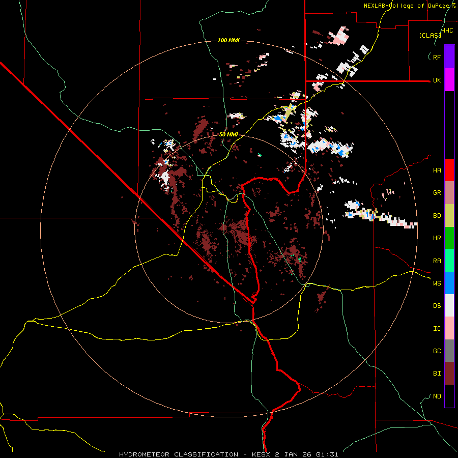Click the WS legend label
The height and width of the screenshot is (458, 458).
coord(437,283)
